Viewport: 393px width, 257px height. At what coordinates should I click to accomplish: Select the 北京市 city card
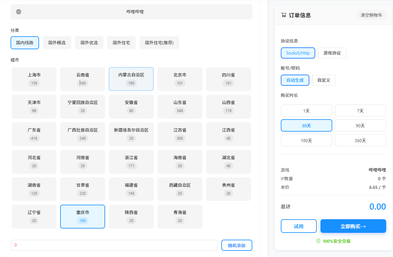(x=180, y=79)
